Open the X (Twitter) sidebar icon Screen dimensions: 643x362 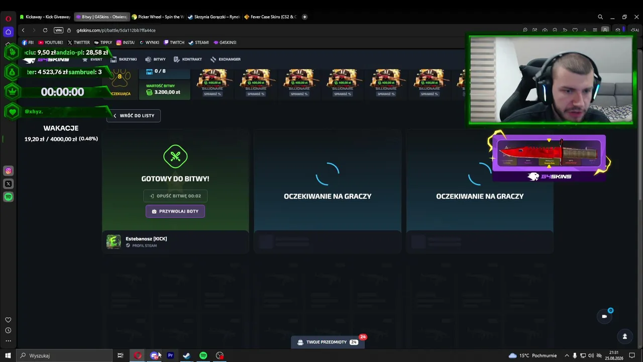point(8,184)
